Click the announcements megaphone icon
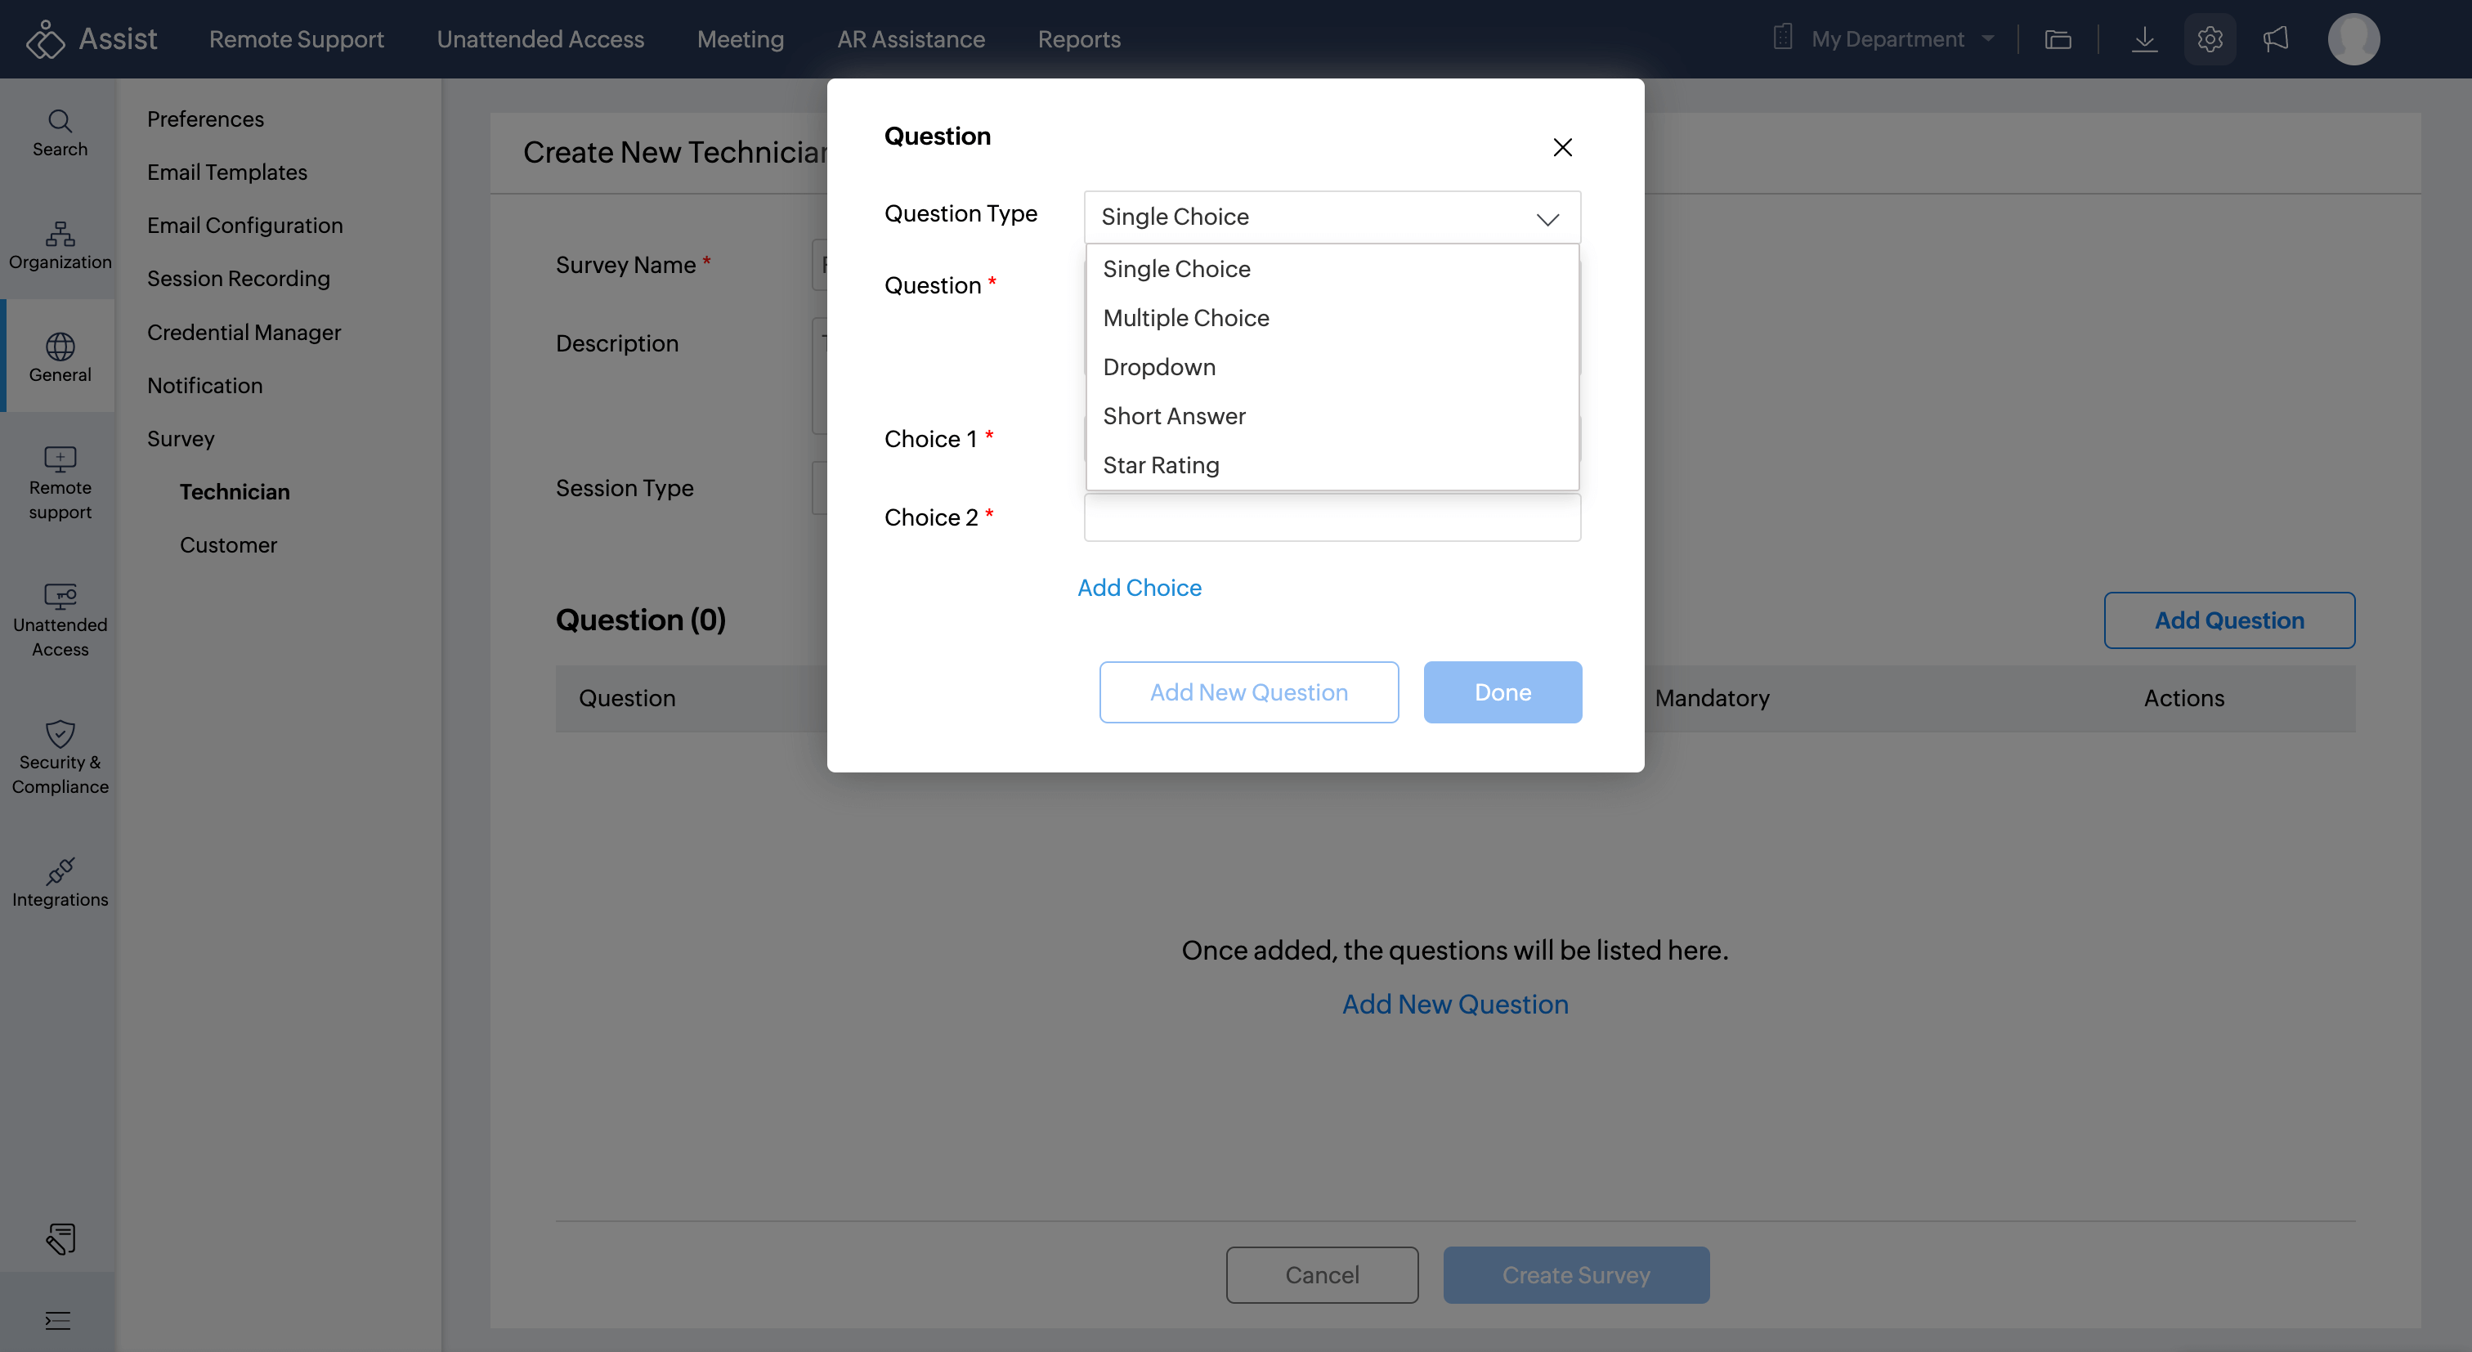The height and width of the screenshot is (1352, 2472). click(2275, 39)
